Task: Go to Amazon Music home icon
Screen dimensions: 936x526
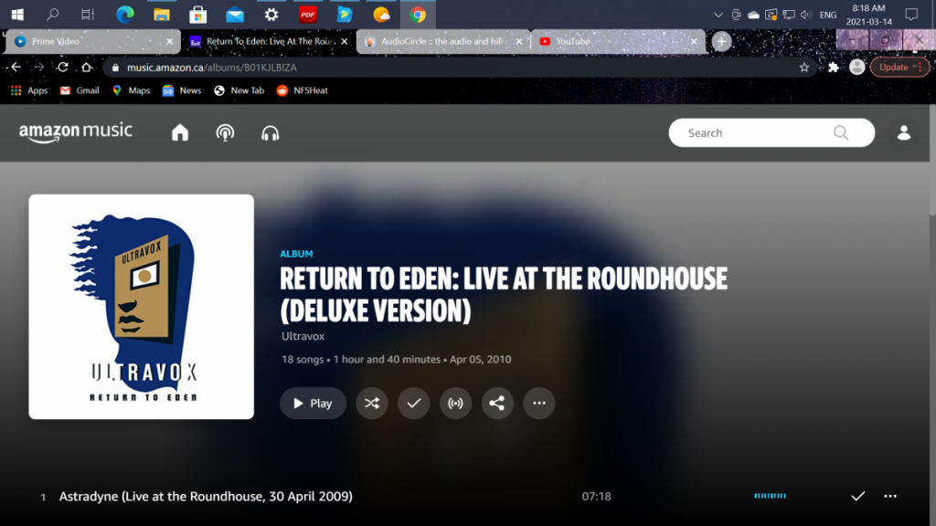Action: click(x=180, y=132)
